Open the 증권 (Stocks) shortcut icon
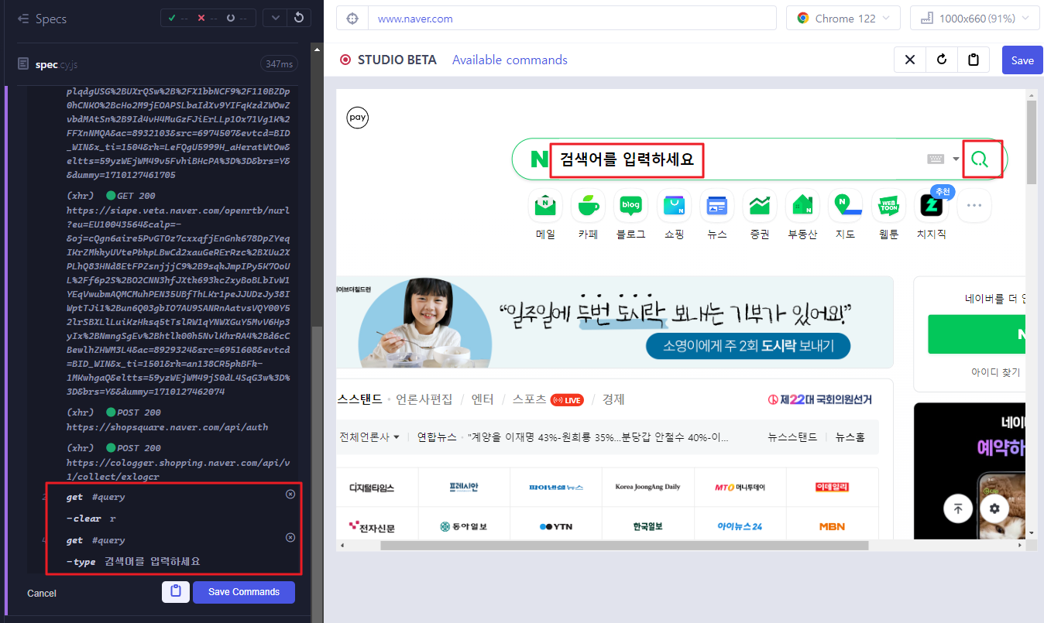This screenshot has height=623, width=1044. (x=760, y=205)
